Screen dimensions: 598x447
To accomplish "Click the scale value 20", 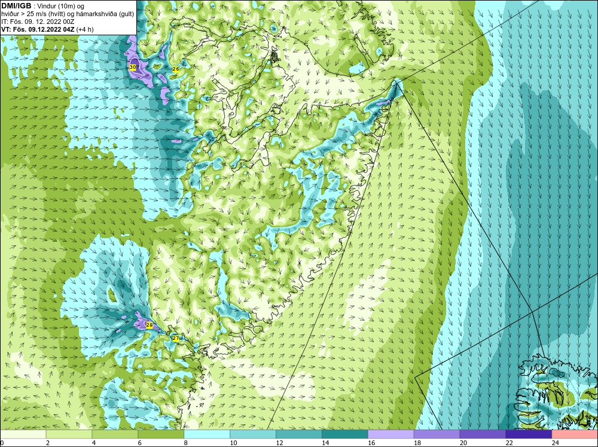I will (x=463, y=443).
